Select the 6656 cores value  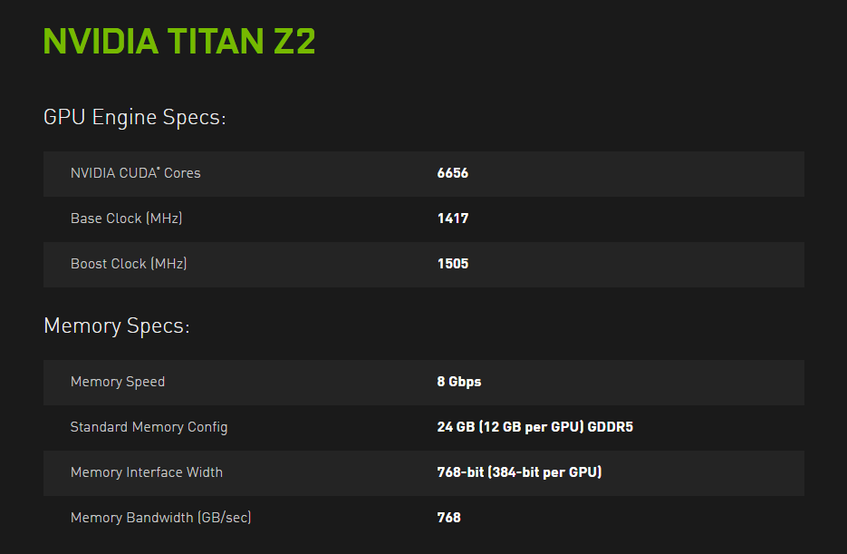click(452, 173)
